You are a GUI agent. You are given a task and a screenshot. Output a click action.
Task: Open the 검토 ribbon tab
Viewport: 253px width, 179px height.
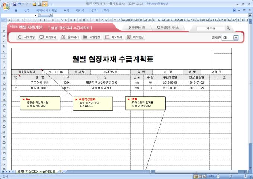94,10
